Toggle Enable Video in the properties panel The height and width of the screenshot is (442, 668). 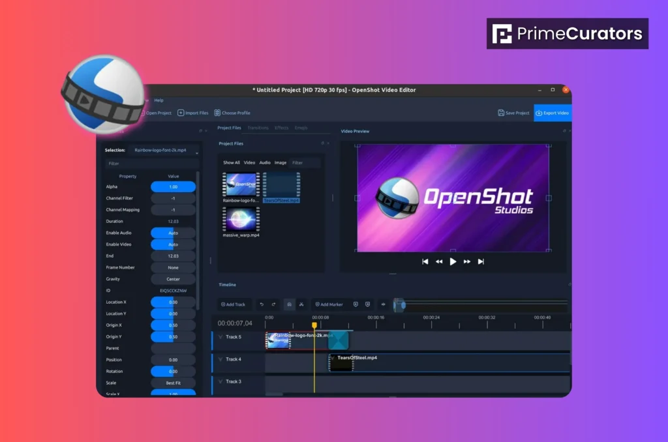pyautogui.click(x=173, y=244)
